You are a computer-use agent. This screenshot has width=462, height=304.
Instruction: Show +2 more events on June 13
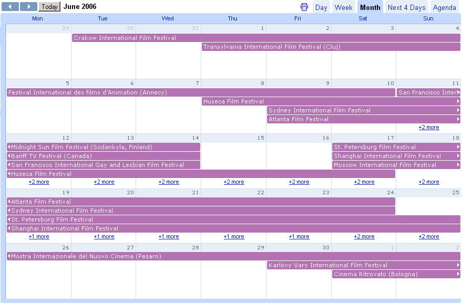(x=104, y=182)
